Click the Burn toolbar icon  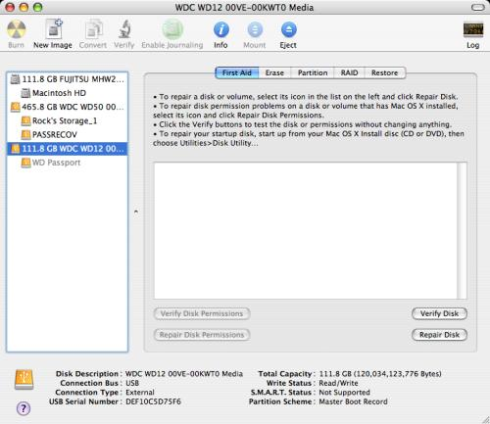pos(16,29)
